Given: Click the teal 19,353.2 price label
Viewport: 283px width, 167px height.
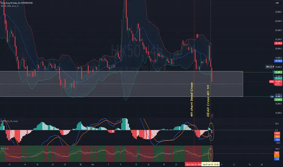Looking at the screenshot, I should point(278,78).
